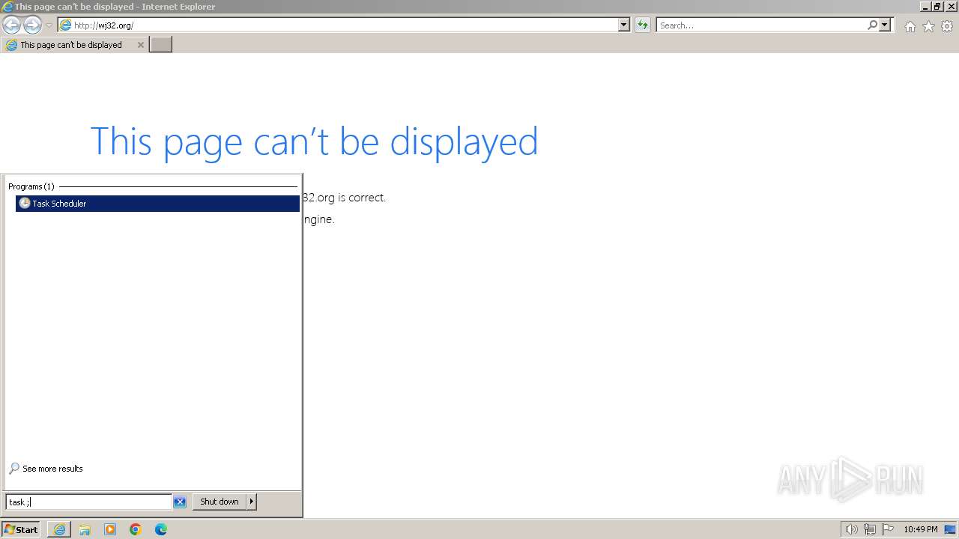Viewport: 959px width, 539px height.
Task: Click the volume speaker tray icon
Action: pos(852,529)
